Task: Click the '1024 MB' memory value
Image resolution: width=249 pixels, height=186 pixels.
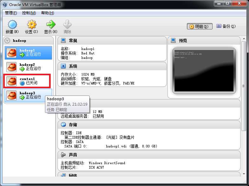Action: point(88,74)
